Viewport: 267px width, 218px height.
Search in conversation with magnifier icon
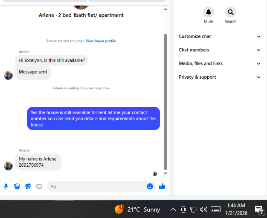(x=231, y=12)
